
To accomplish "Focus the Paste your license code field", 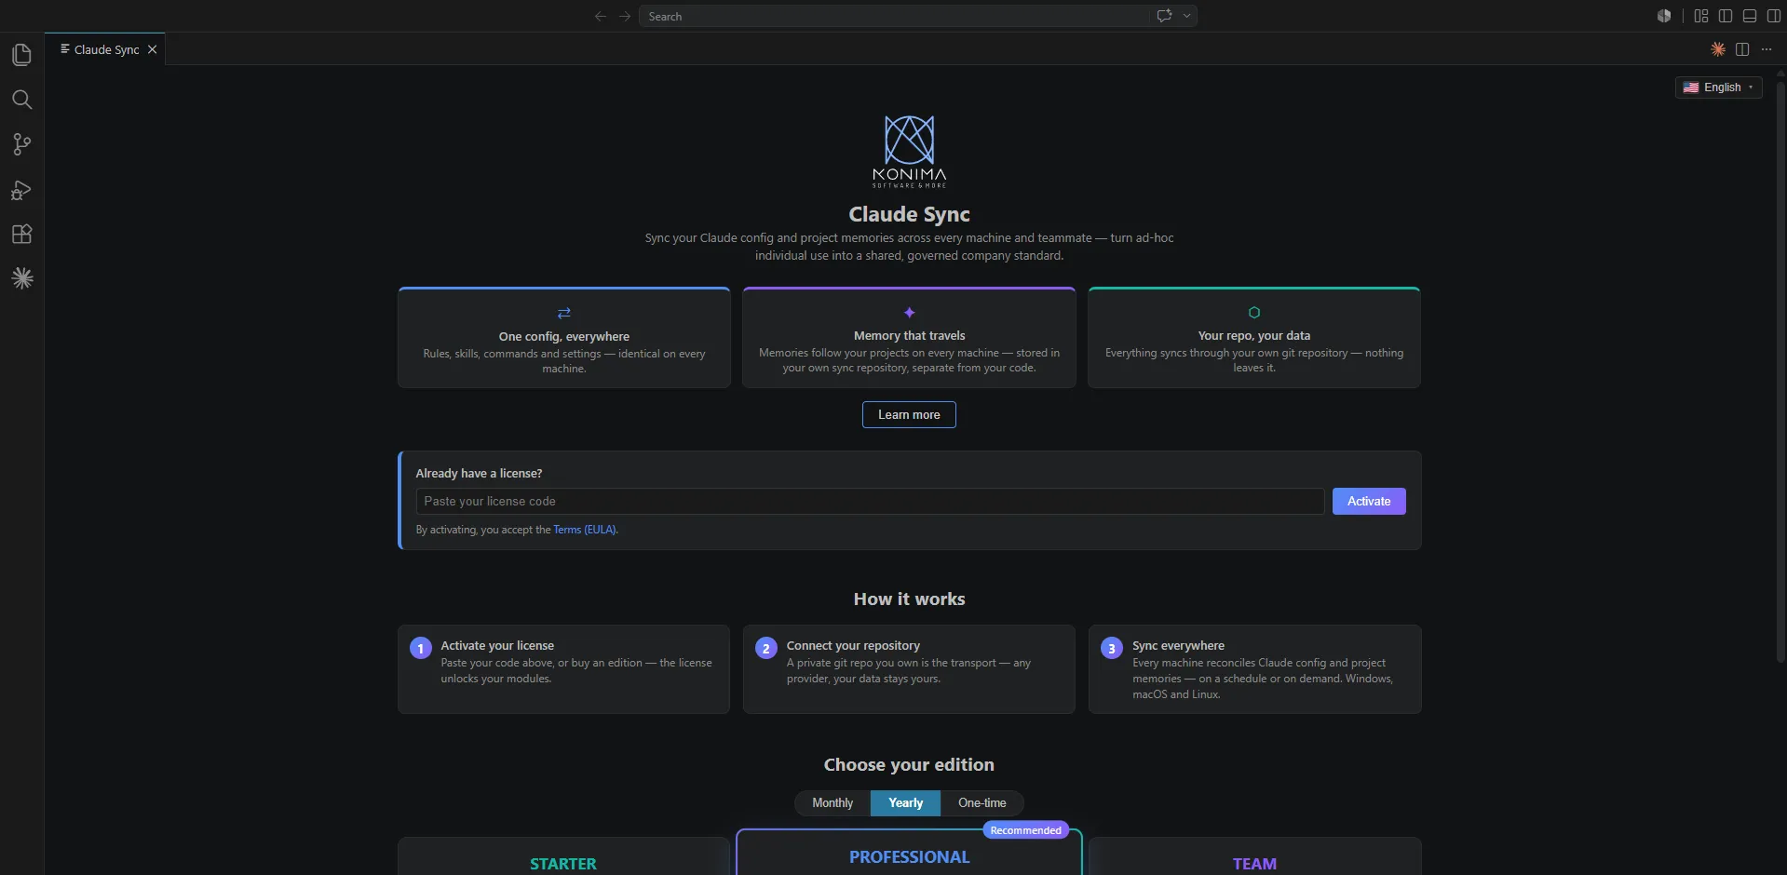I will click(870, 502).
